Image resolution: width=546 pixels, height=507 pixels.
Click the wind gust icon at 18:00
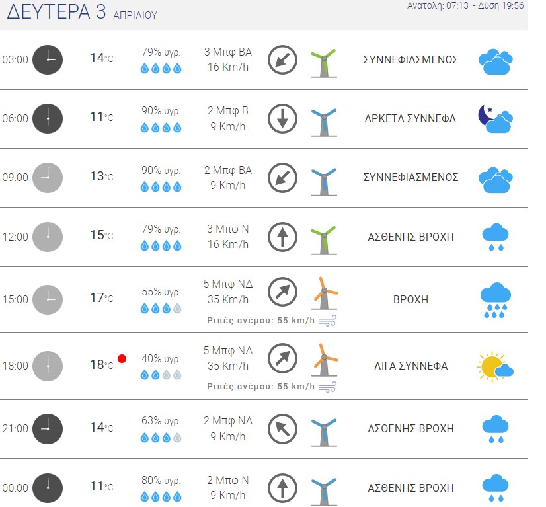(327, 387)
